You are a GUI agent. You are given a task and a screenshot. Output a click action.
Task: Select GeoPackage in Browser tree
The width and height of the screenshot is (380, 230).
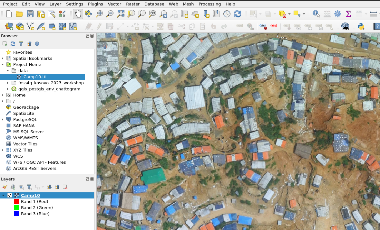(26, 107)
